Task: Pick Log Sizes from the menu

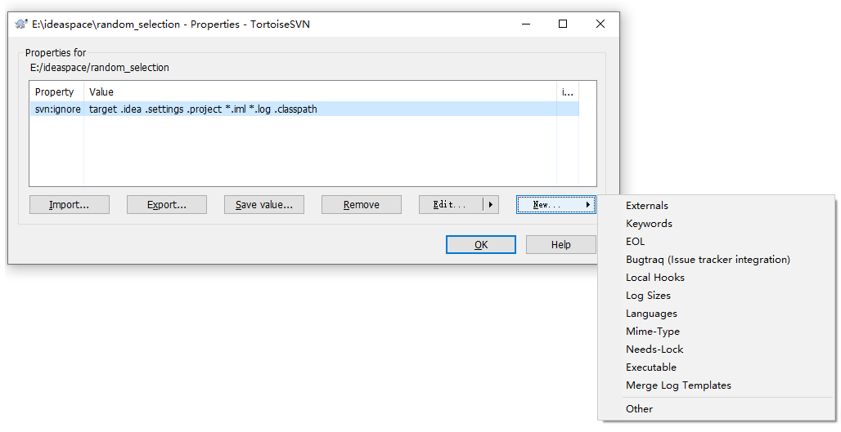Action: [x=717, y=296]
